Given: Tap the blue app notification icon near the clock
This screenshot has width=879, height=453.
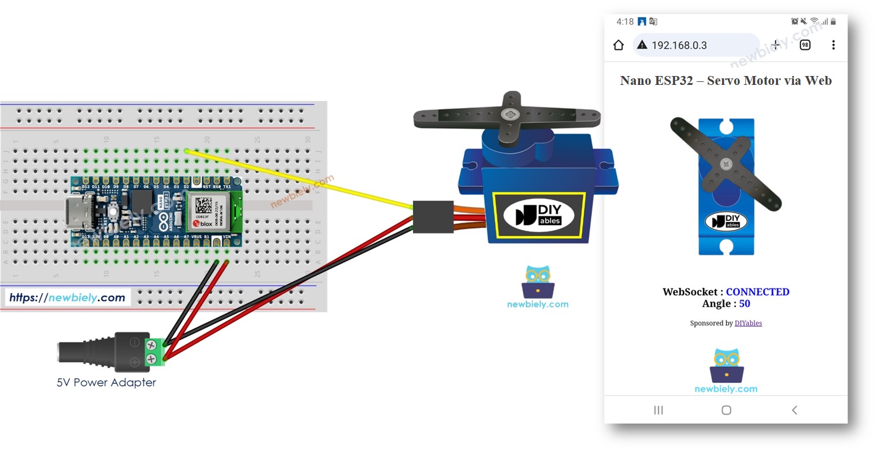Looking at the screenshot, I should pos(641,21).
